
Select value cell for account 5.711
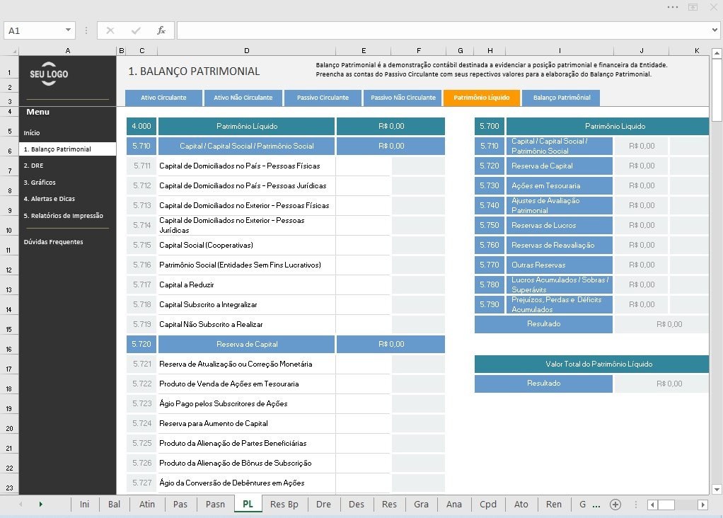[x=364, y=166]
